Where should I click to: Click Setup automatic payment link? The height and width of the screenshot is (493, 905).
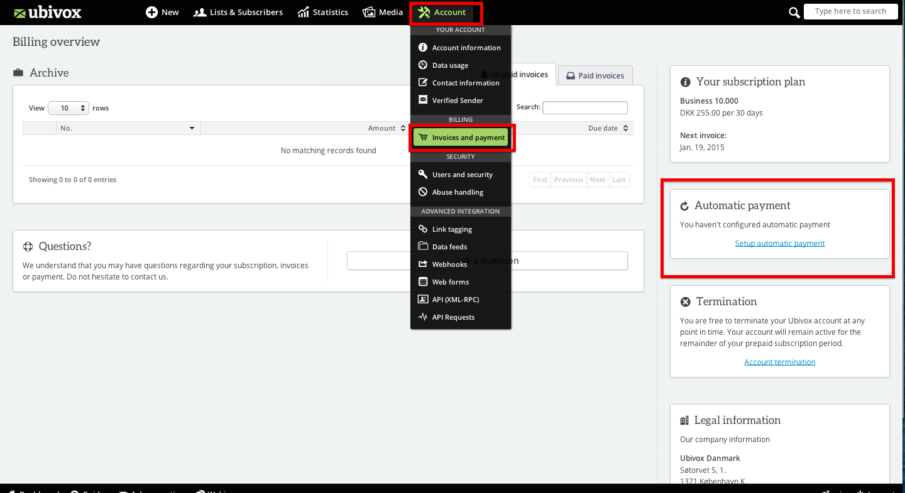coord(780,243)
